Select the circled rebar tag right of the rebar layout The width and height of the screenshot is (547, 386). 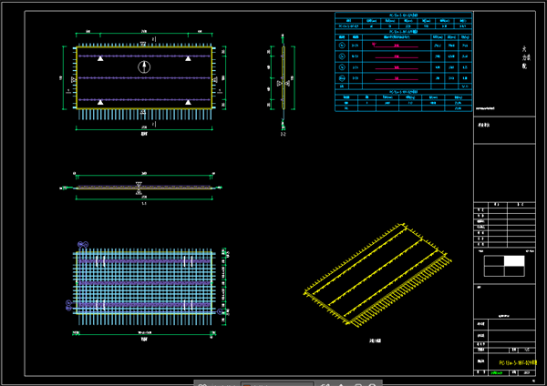[220, 311]
